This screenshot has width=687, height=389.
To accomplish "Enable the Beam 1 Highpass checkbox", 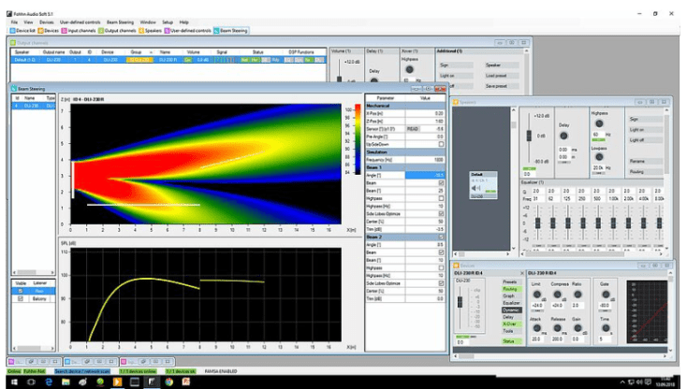I will 441,198.
